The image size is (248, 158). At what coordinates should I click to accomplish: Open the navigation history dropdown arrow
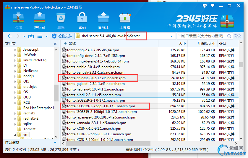pyautogui.click(x=24, y=36)
